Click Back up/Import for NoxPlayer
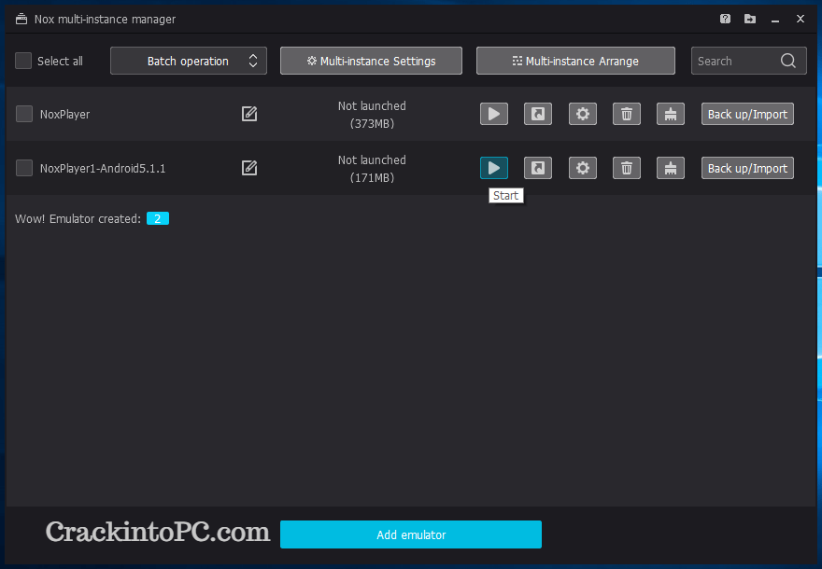This screenshot has width=822, height=569. pyautogui.click(x=747, y=114)
